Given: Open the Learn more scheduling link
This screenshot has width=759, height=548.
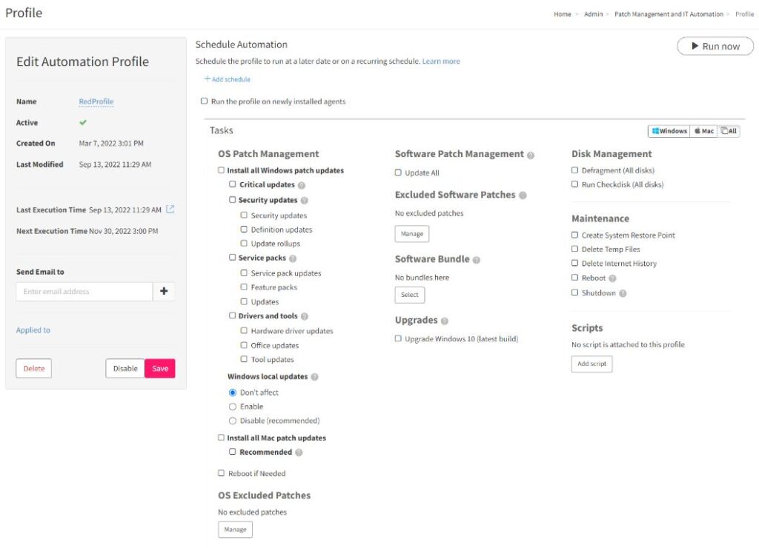Looking at the screenshot, I should click(441, 61).
